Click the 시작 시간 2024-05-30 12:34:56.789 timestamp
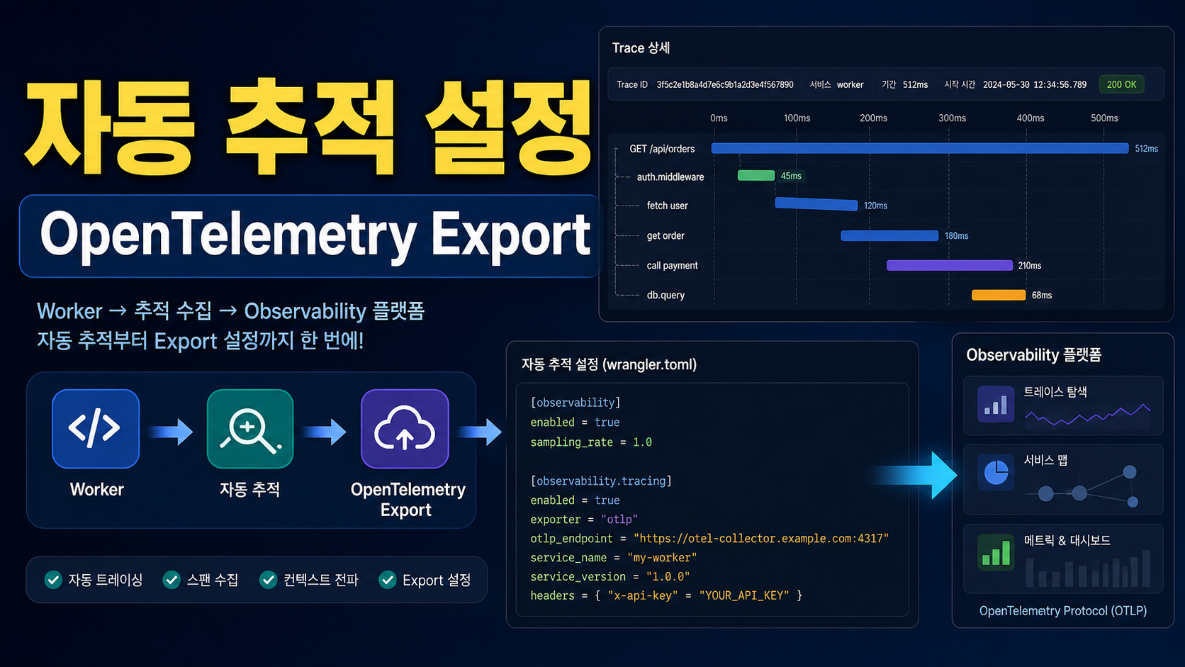This screenshot has height=667, width=1185. (x=1015, y=84)
